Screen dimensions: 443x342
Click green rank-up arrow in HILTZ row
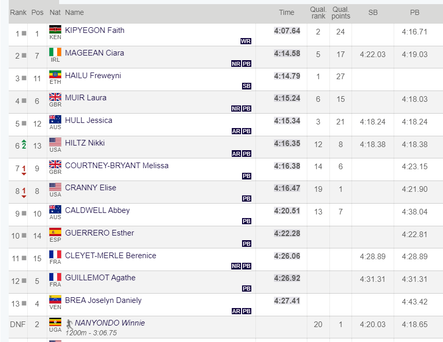coord(24,145)
